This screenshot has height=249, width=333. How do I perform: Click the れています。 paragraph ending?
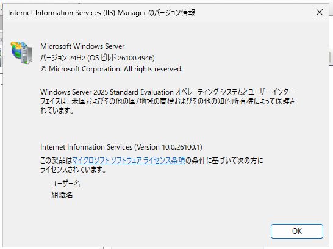click(x=57, y=110)
